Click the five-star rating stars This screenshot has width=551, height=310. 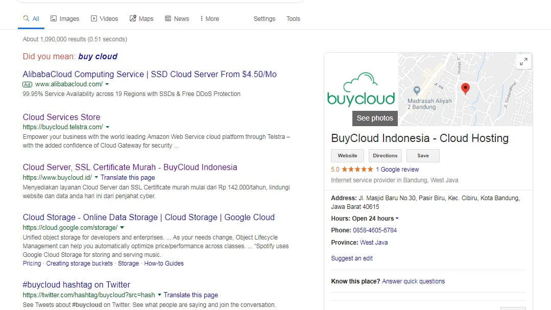[x=357, y=170]
